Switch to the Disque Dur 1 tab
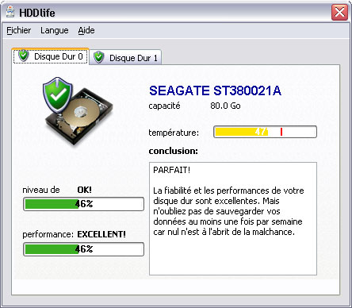The width and height of the screenshot is (352, 308). click(x=125, y=57)
